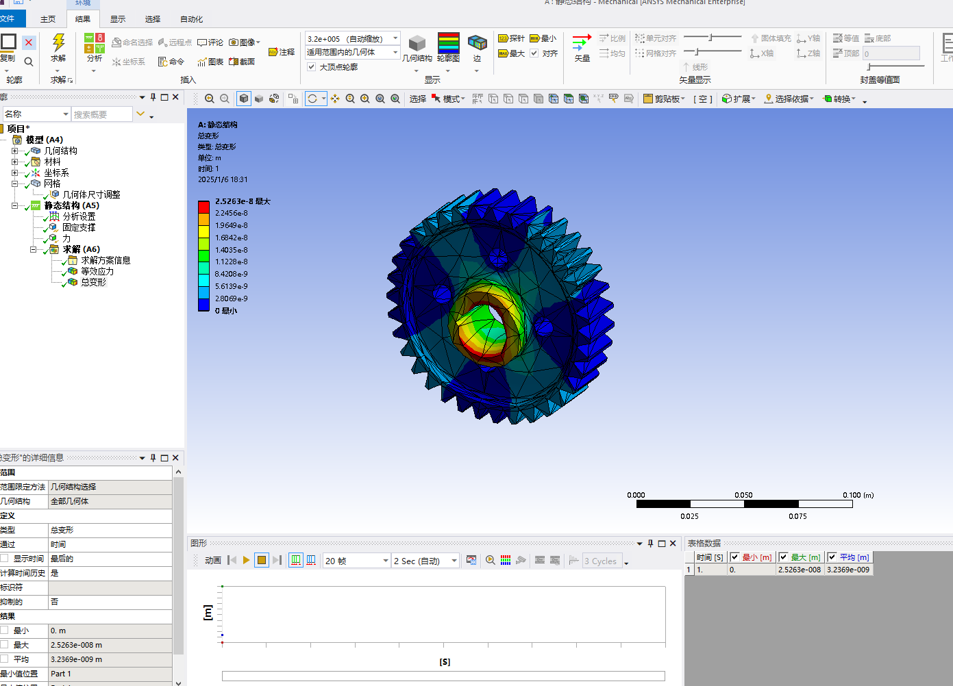Image resolution: width=953 pixels, height=686 pixels.
Task: Select 固定支撑 in the outline tree
Action: click(79, 227)
